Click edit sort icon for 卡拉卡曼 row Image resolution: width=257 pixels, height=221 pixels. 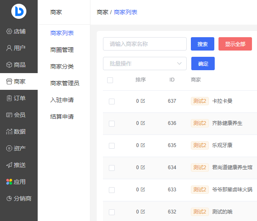(143, 101)
